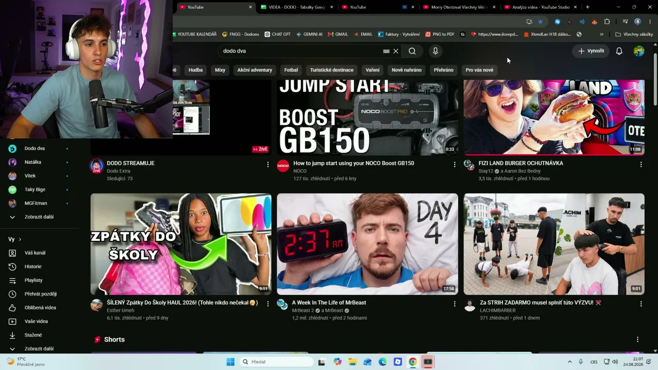Expand Zobrazit další under subscriptions
The width and height of the screenshot is (658, 370).
click(x=39, y=217)
